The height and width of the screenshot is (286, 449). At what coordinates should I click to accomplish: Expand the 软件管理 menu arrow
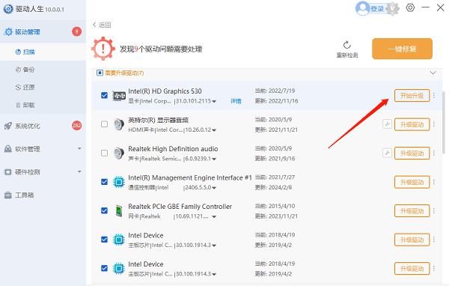pos(79,148)
